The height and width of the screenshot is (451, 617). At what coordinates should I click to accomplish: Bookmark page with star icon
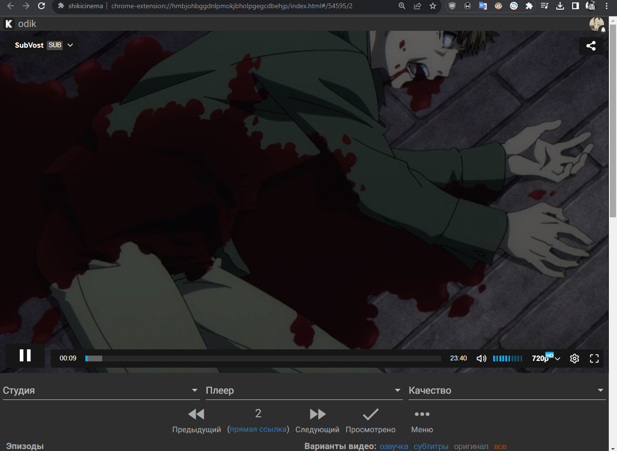tap(432, 6)
